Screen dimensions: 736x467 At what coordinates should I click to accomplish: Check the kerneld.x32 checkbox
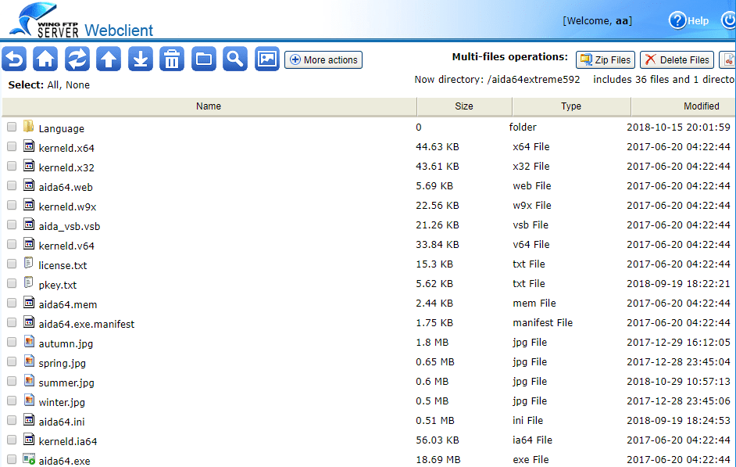[x=12, y=167]
